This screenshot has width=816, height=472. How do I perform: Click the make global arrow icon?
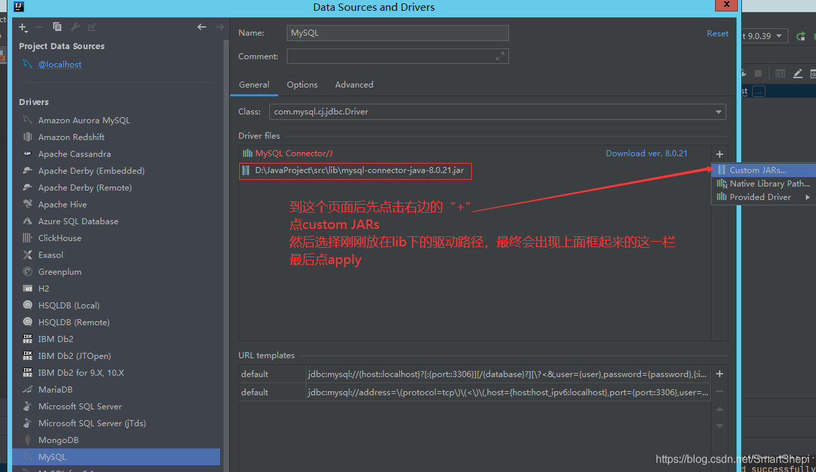(x=92, y=27)
